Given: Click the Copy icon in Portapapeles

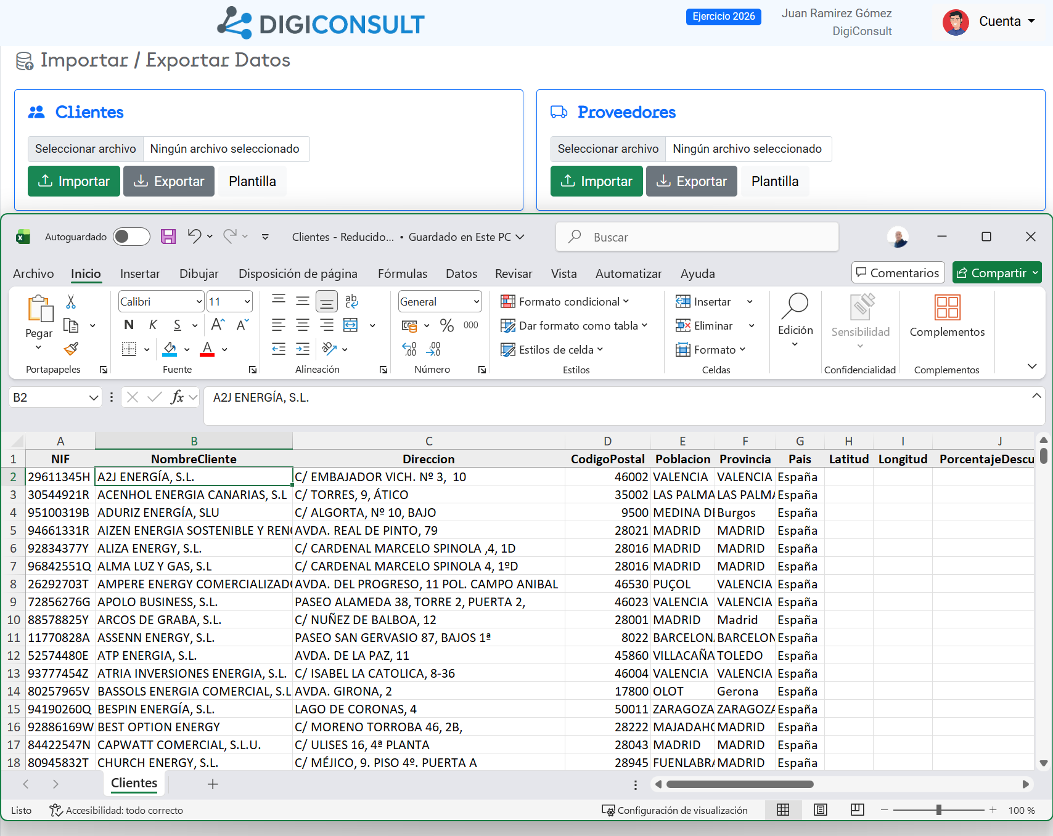Looking at the screenshot, I should point(71,325).
